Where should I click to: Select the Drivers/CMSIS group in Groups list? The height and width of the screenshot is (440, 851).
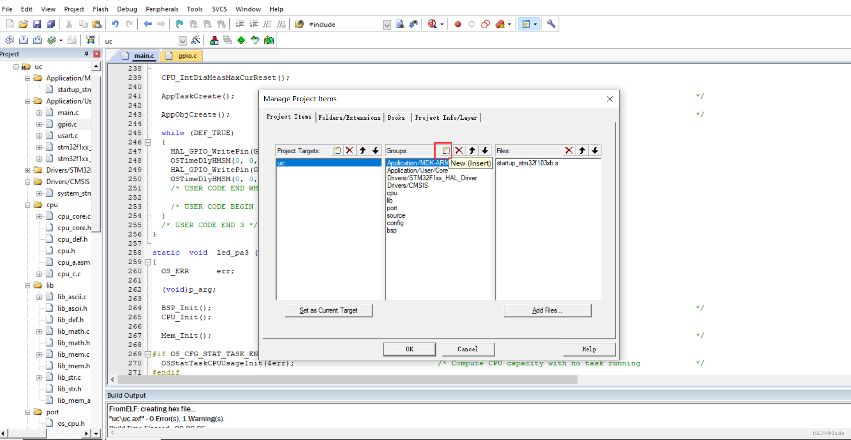(x=408, y=185)
